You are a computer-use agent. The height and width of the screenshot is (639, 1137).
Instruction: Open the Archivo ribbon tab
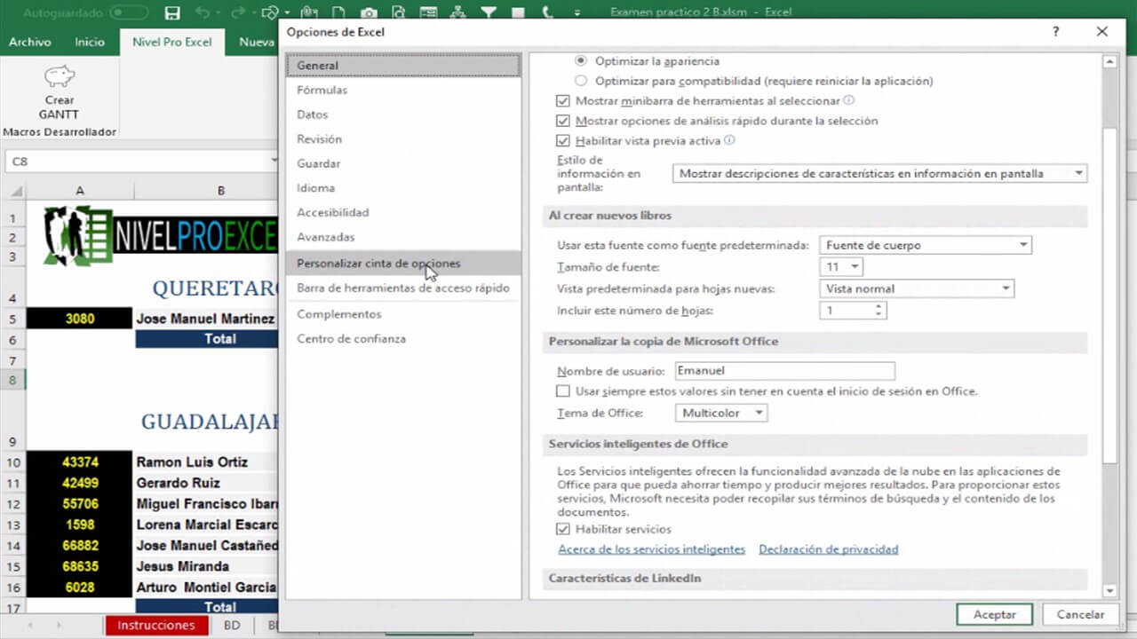pos(29,42)
